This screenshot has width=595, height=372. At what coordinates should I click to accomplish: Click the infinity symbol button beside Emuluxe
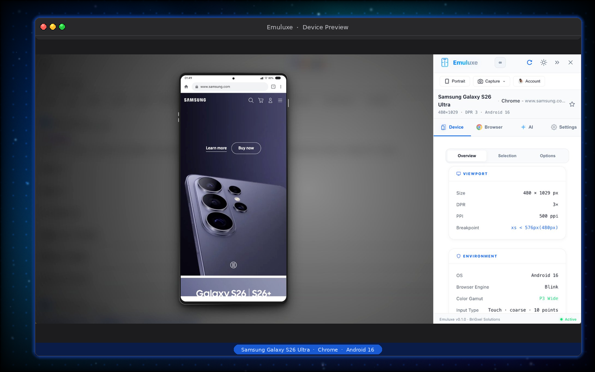pyautogui.click(x=500, y=62)
